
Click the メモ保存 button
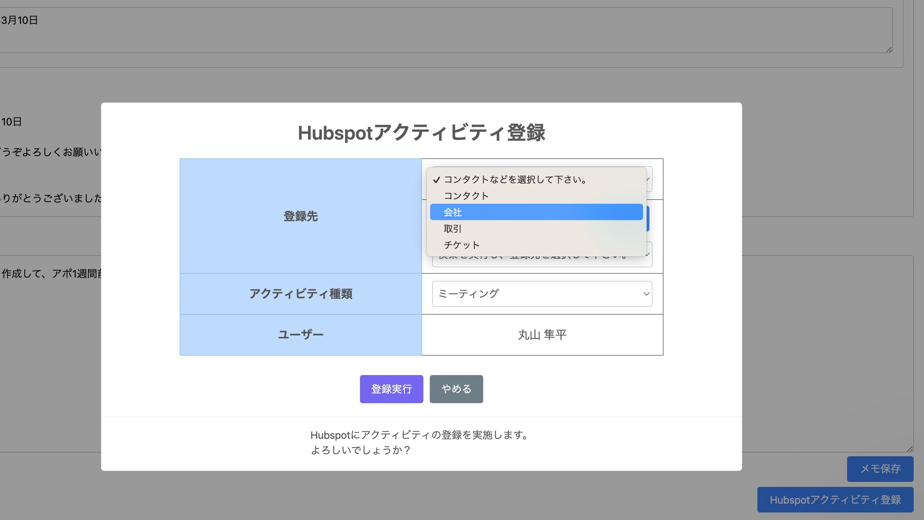(x=880, y=469)
